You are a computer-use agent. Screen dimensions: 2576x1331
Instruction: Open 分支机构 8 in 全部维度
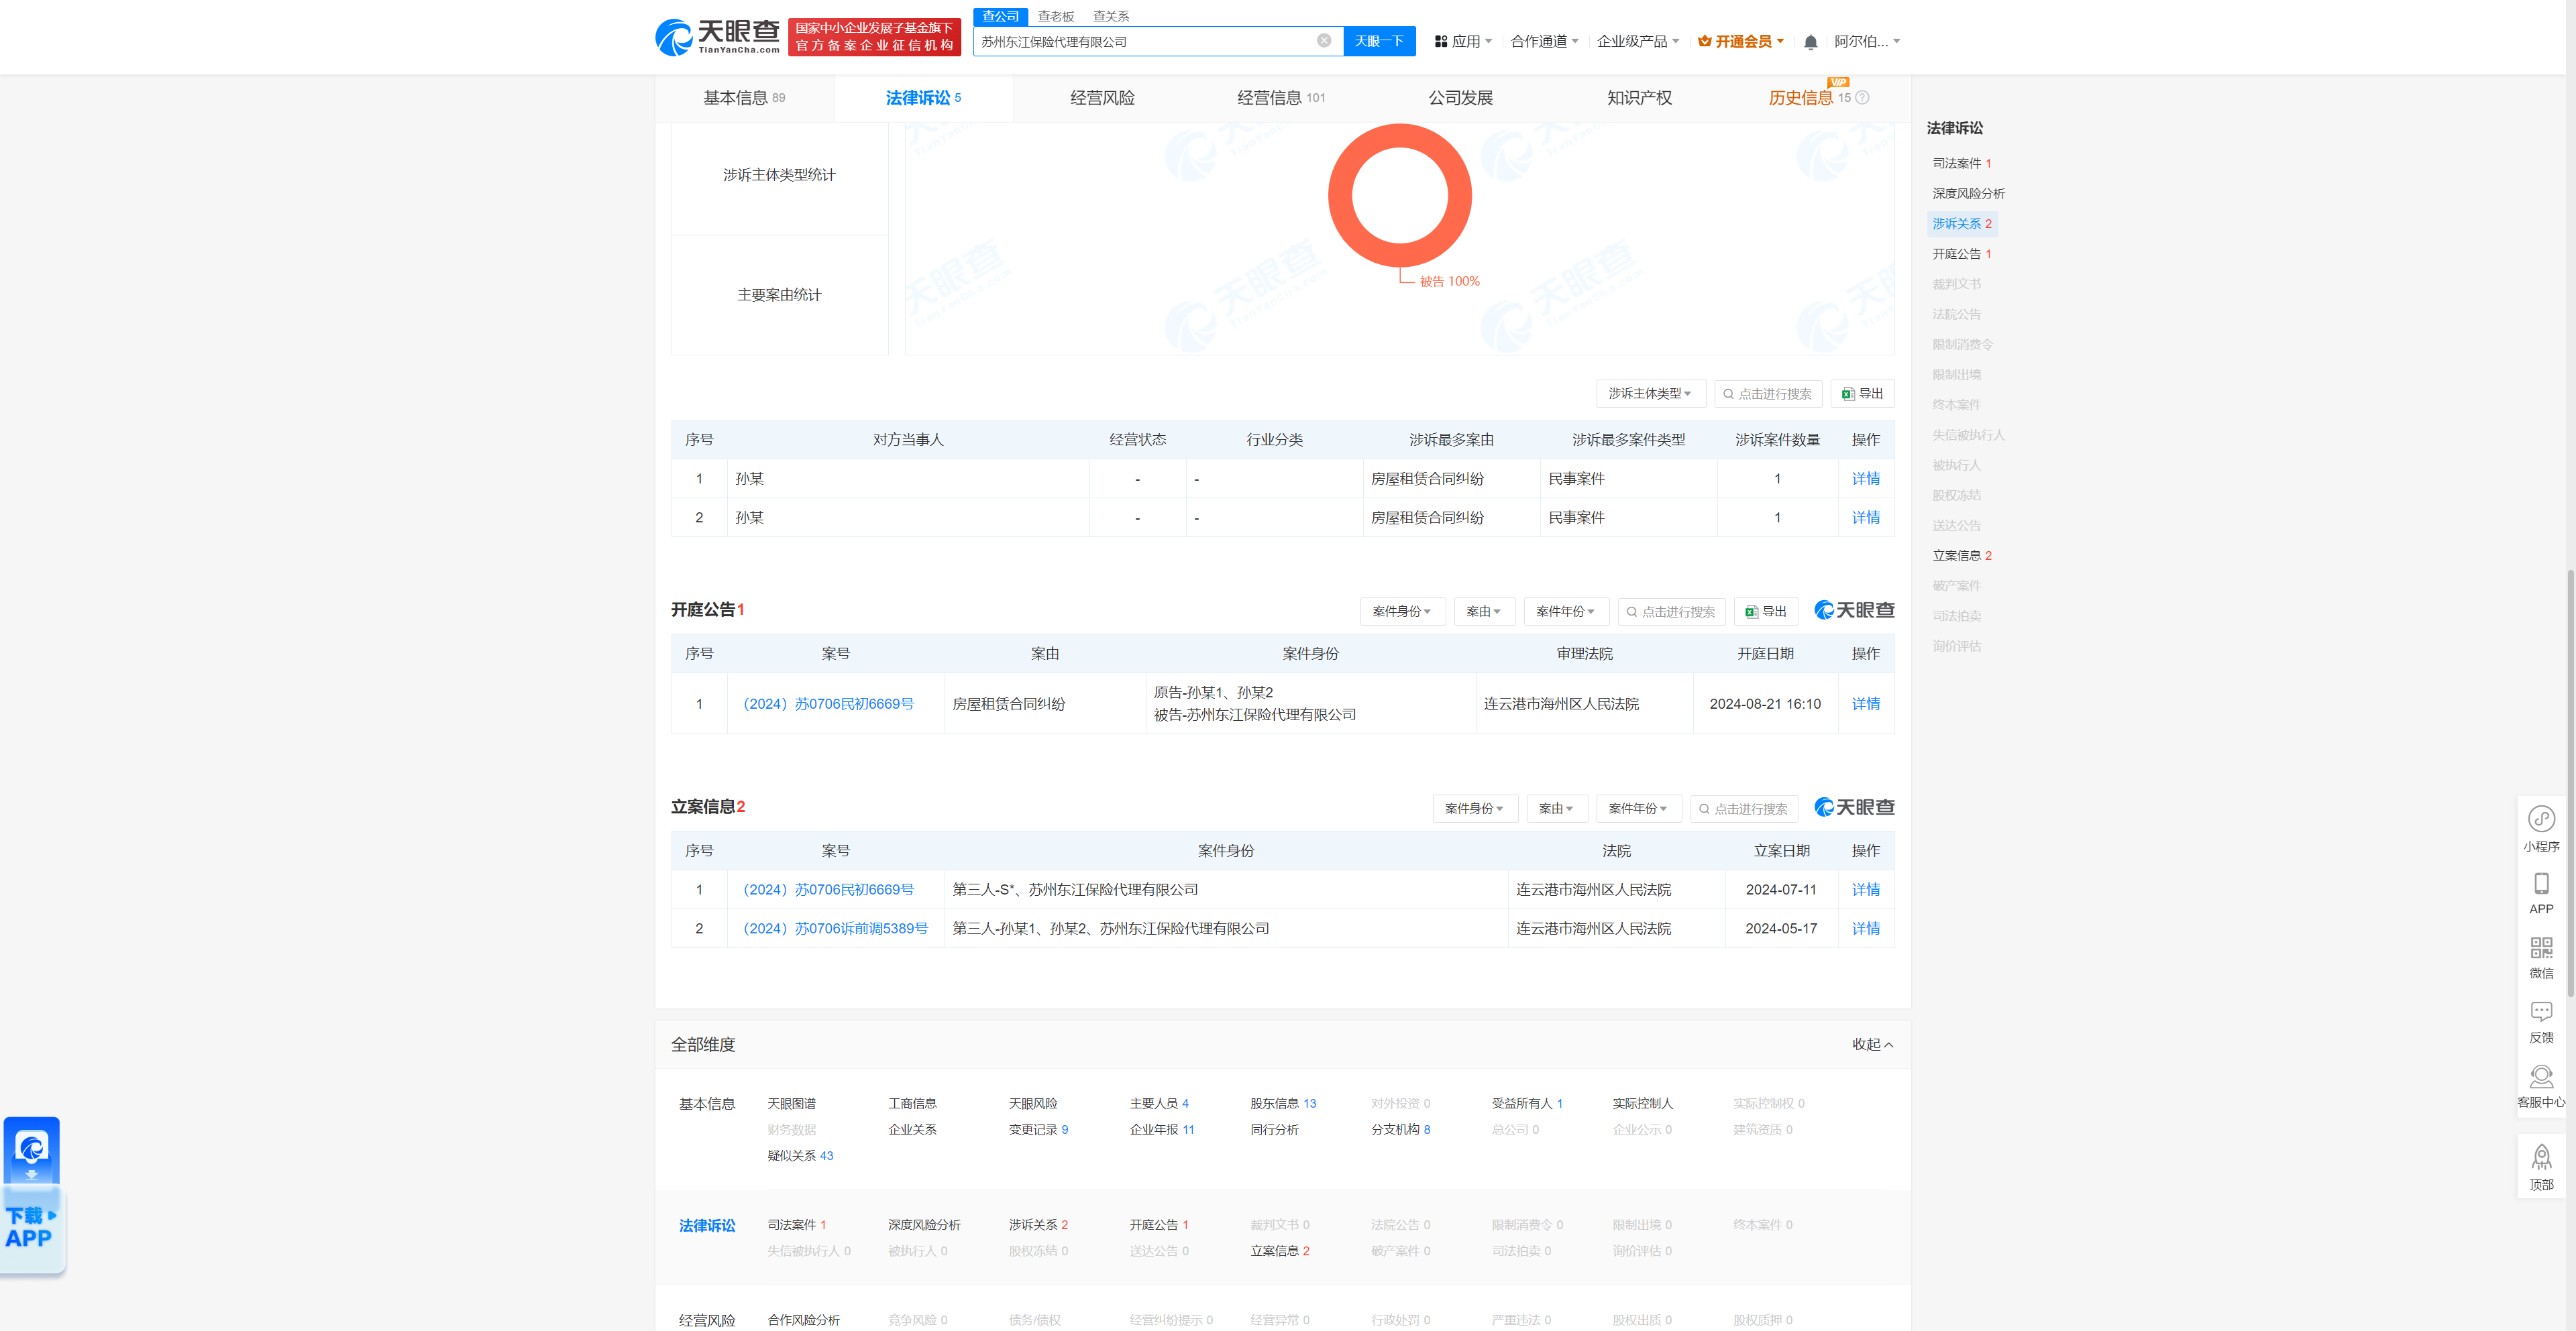pos(1400,1129)
